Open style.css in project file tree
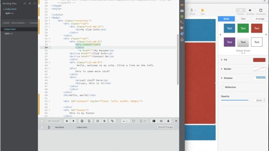 click(x=9, y=34)
